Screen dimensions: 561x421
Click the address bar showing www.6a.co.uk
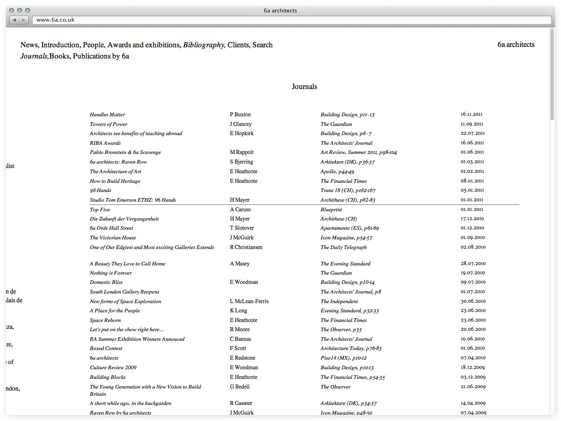(x=292, y=20)
